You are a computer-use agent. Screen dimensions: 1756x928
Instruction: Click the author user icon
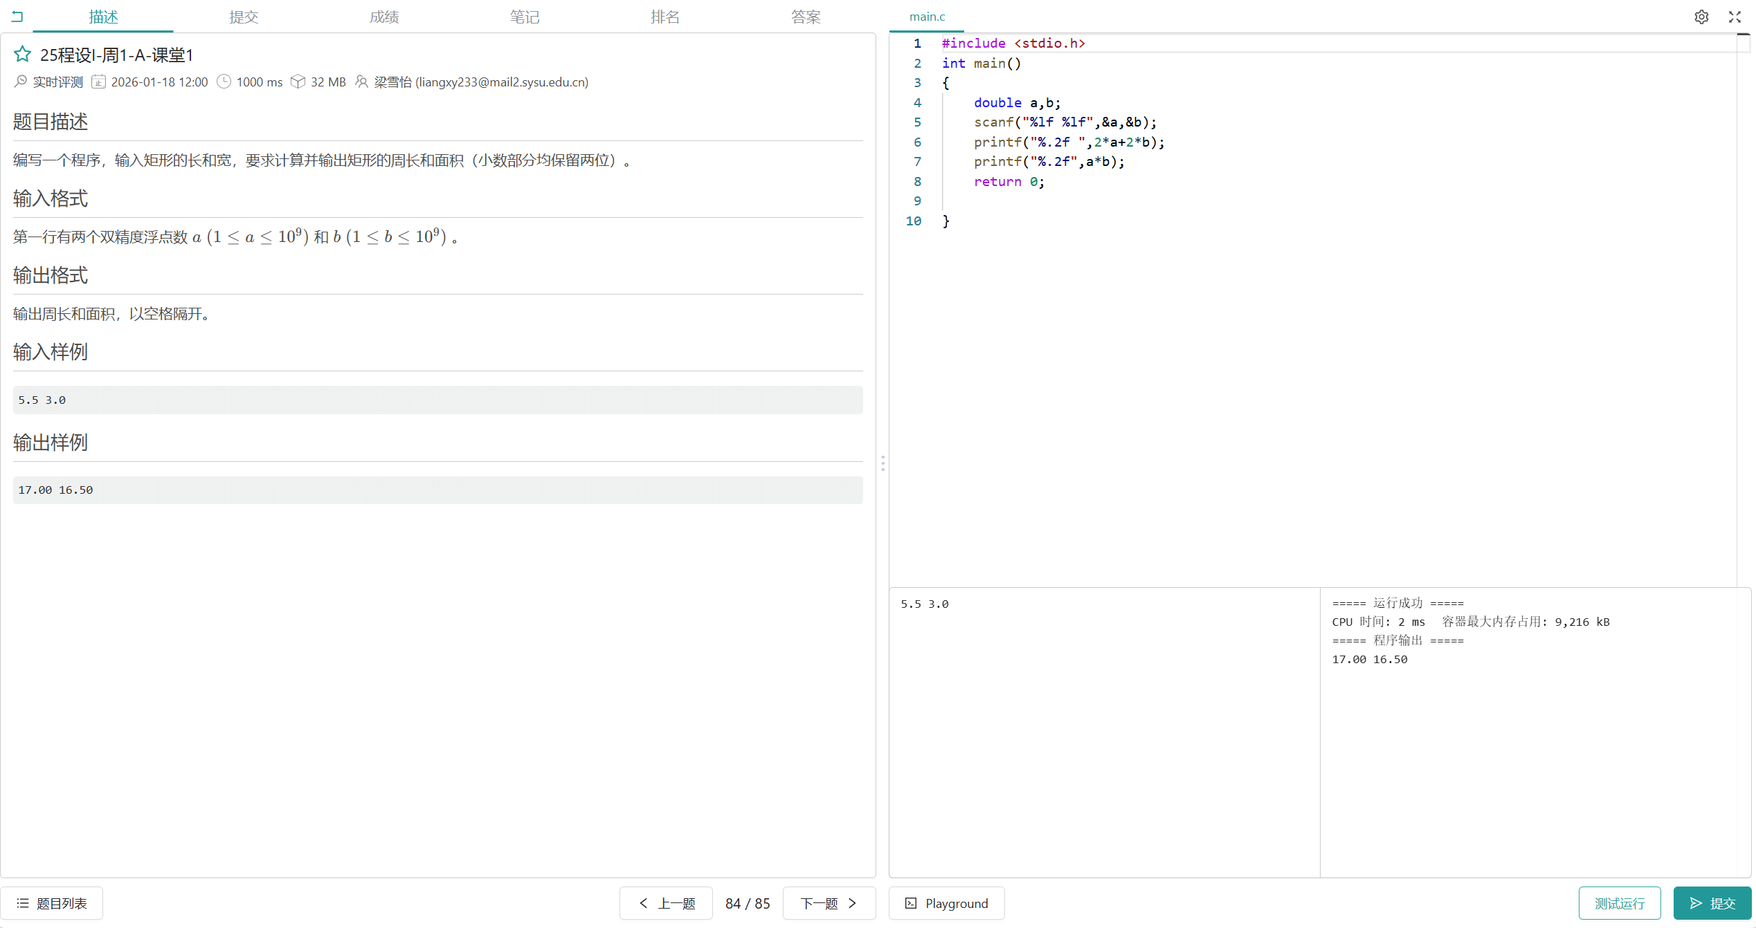click(361, 82)
